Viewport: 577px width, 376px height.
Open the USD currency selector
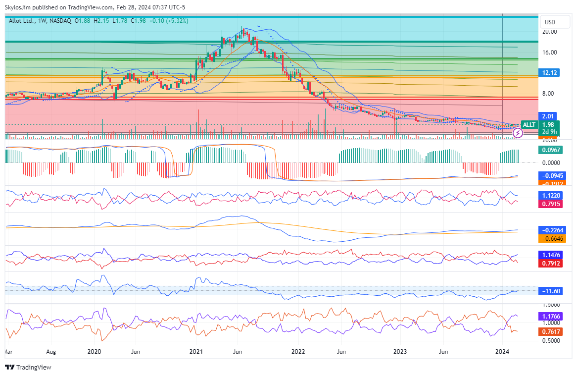coord(550,22)
